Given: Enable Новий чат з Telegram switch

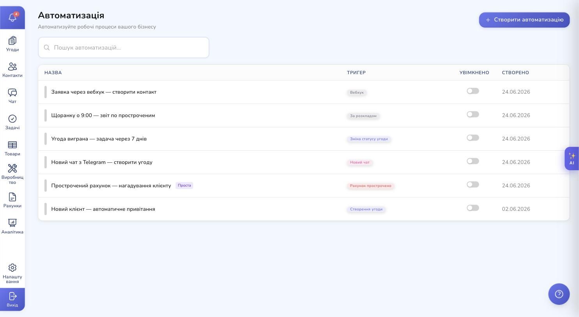Looking at the screenshot, I should coord(473,161).
